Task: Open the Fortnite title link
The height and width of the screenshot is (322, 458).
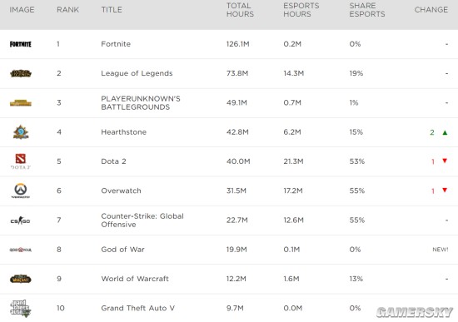Action: click(116, 44)
